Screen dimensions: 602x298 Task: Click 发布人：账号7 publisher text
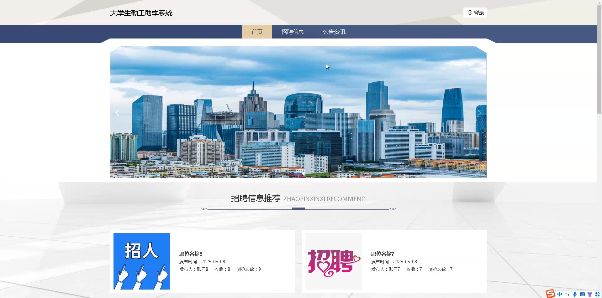[386, 269]
